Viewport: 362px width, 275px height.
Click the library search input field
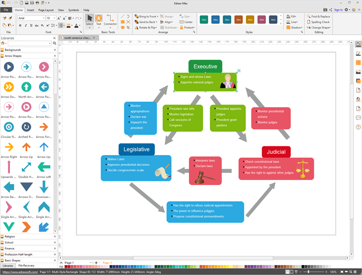30,43
